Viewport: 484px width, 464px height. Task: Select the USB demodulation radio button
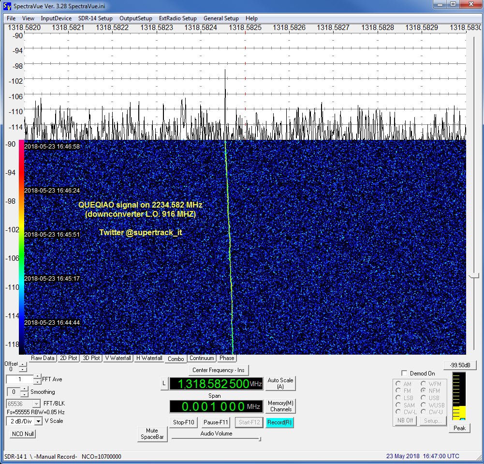point(424,398)
